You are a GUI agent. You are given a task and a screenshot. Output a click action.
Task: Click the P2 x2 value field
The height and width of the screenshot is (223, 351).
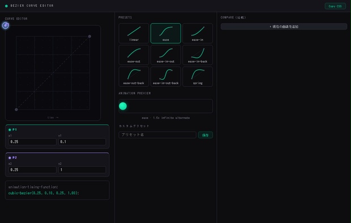coord(32,170)
